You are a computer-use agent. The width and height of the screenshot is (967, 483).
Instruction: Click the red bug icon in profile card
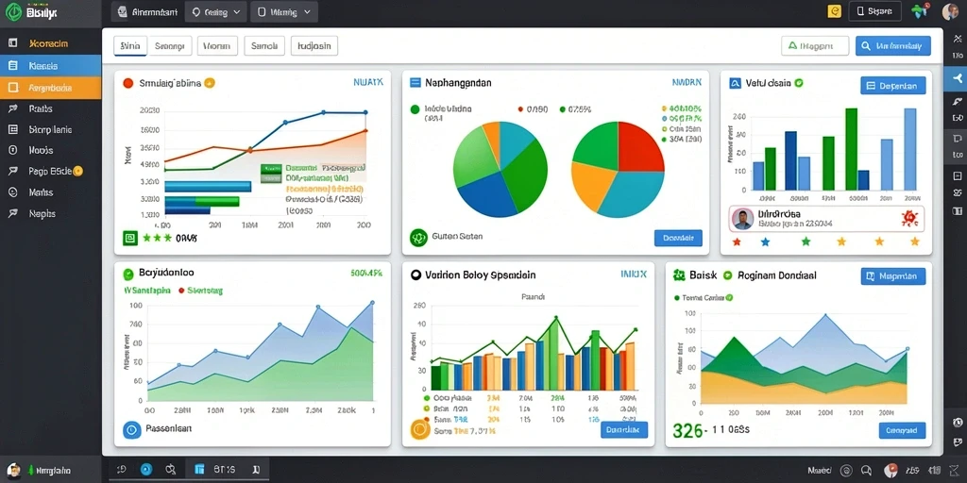tap(909, 218)
